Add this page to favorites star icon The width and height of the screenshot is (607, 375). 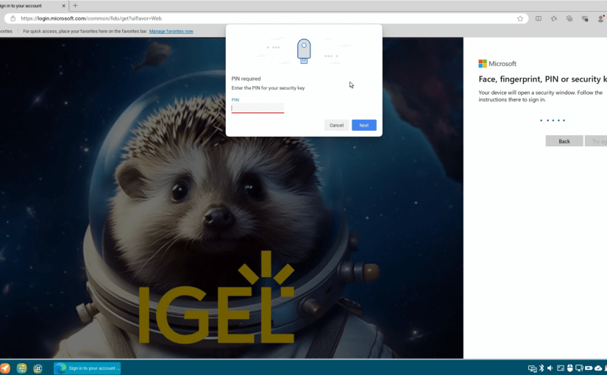pos(520,18)
